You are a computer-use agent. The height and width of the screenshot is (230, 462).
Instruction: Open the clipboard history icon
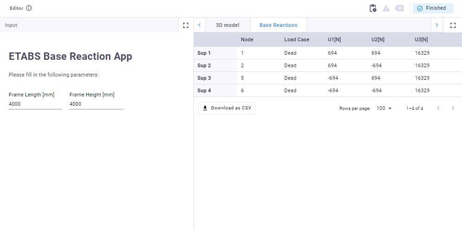point(373,8)
